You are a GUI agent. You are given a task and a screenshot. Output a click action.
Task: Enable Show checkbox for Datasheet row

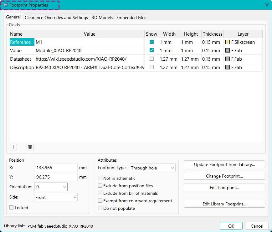(151, 59)
